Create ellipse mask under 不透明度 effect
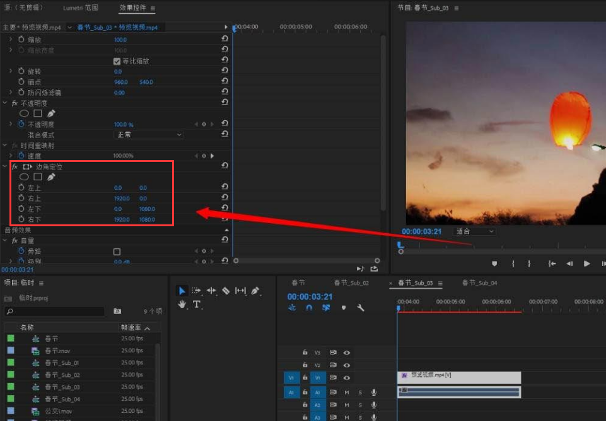Screen dimensions: 606x421 [x=24, y=113]
